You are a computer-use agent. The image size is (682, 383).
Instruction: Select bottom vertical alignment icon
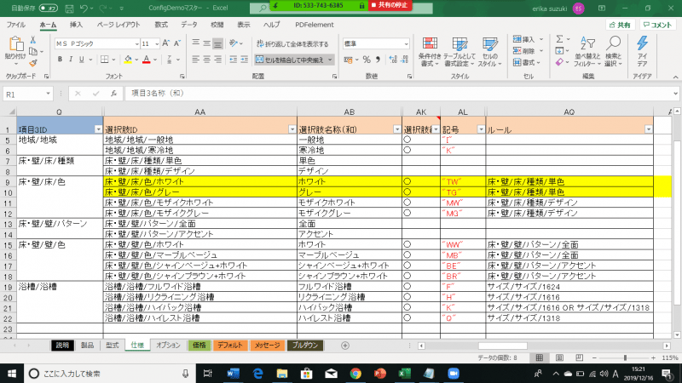pyautogui.click(x=217, y=43)
